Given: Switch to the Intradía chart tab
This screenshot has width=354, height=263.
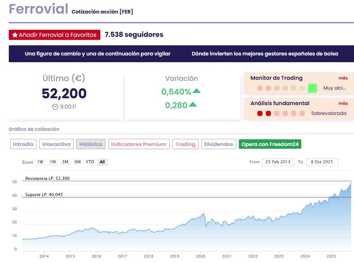Looking at the screenshot, I should (x=23, y=144).
